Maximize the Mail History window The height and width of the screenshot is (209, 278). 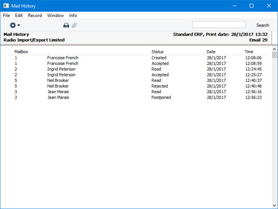click(252, 6)
